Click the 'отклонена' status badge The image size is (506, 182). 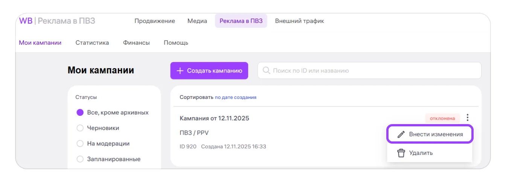pos(443,118)
